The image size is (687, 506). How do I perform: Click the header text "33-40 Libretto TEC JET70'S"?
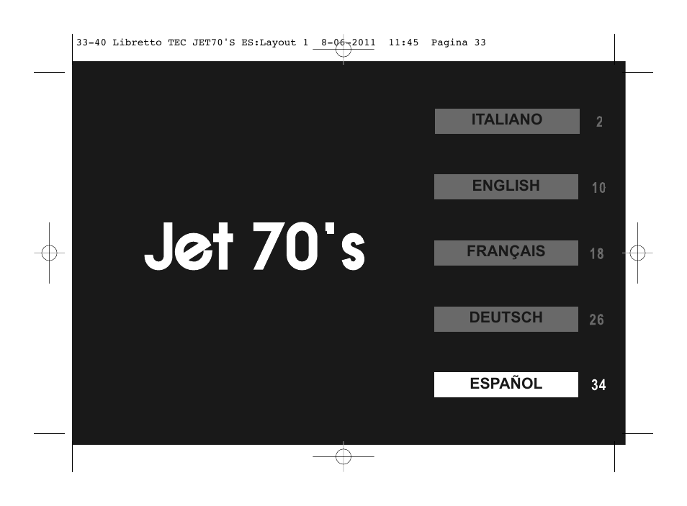(156, 42)
